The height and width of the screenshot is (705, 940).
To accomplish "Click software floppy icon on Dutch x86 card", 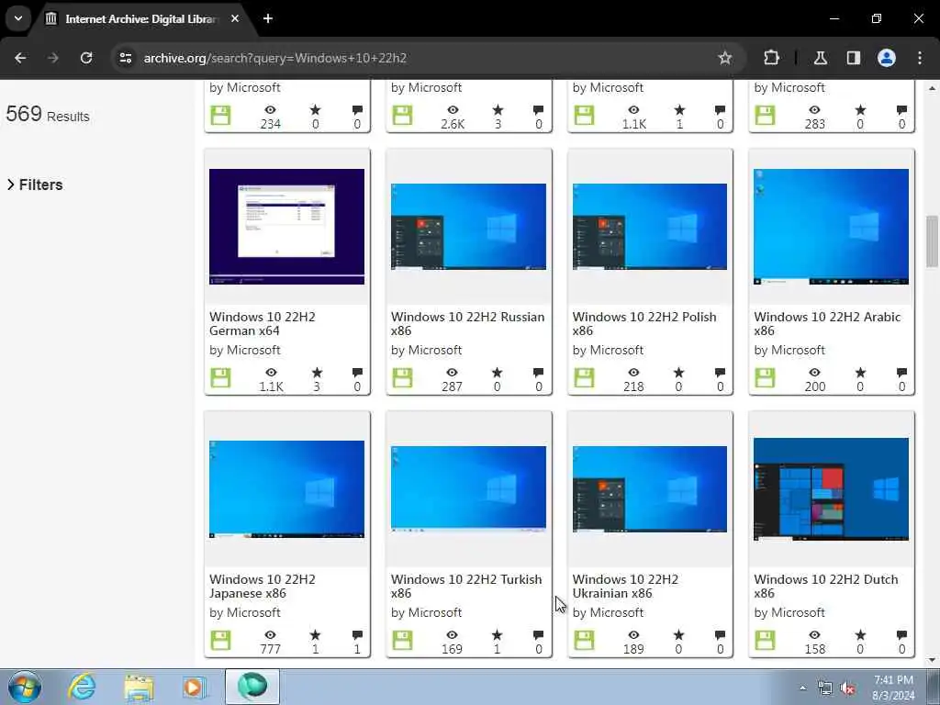I will click(765, 640).
